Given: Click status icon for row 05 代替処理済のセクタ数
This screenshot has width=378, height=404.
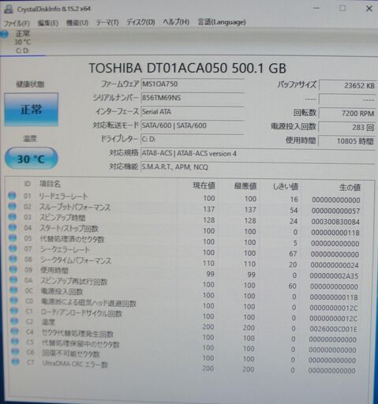Looking at the screenshot, I should click(x=13, y=238).
